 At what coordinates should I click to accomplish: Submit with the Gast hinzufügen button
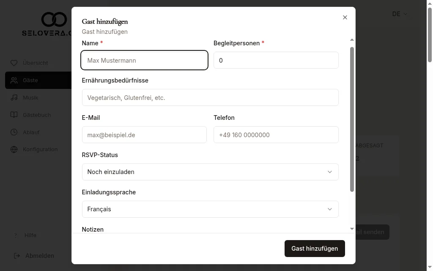(x=315, y=248)
